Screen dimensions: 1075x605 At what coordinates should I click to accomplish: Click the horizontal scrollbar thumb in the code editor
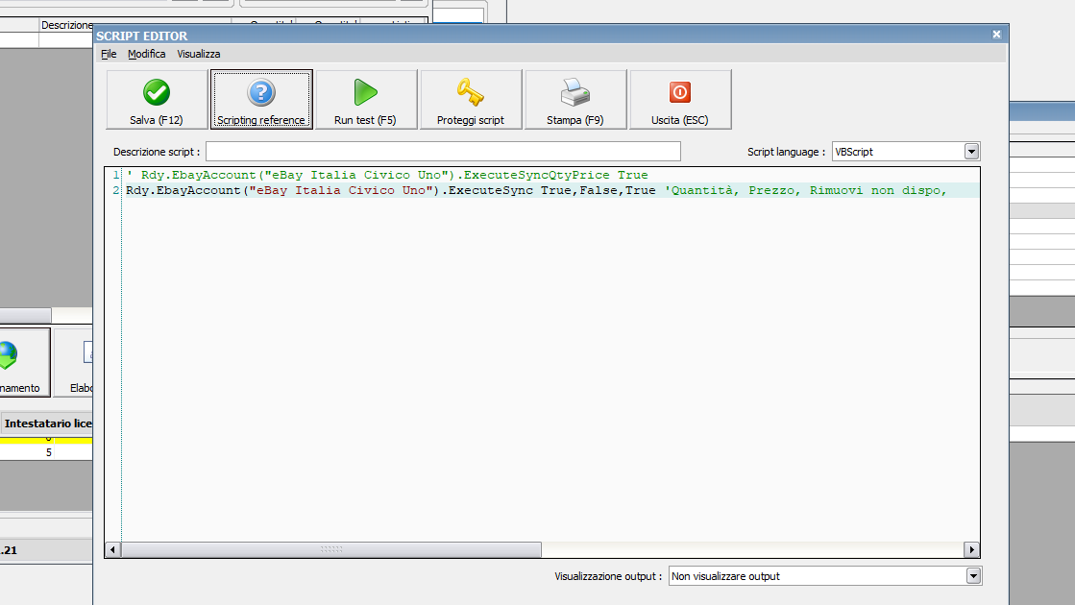(331, 549)
